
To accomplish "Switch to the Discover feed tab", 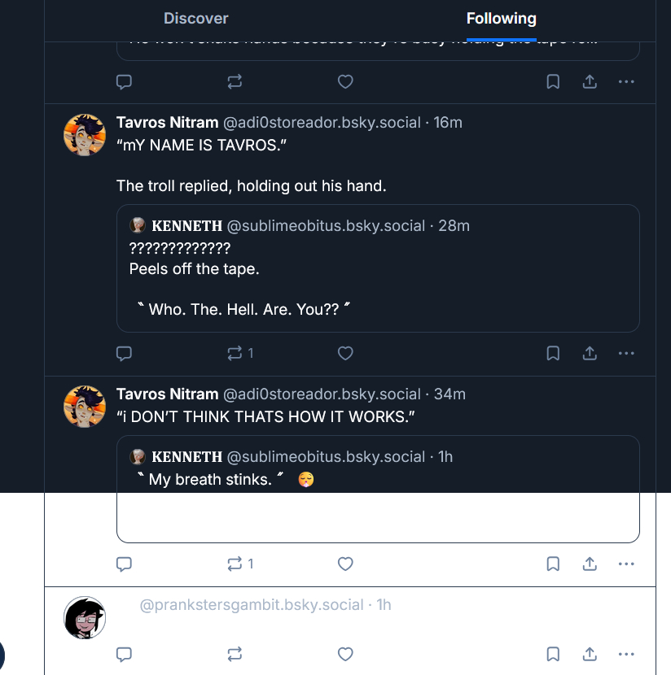I will (195, 19).
